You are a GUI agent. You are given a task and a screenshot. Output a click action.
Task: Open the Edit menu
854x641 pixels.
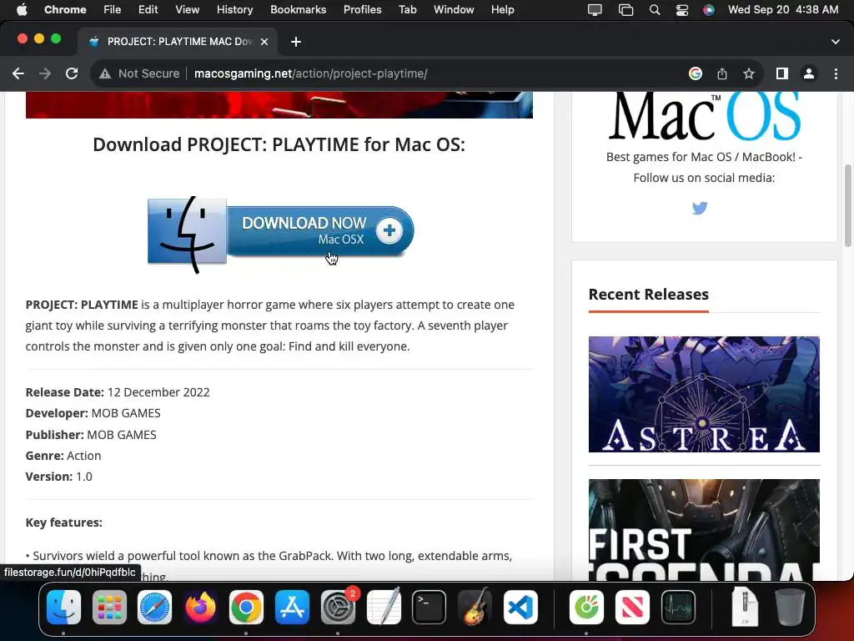(148, 10)
